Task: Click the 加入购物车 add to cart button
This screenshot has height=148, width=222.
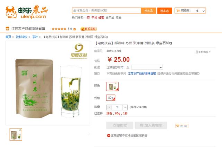Action: coord(151,125)
